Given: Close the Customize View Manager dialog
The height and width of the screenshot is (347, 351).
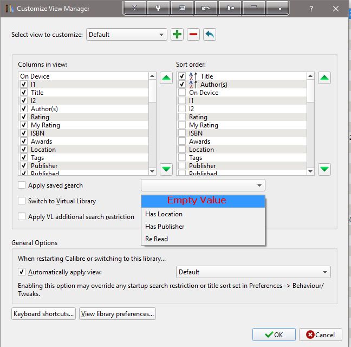Looking at the screenshot, I should pyautogui.click(x=335, y=9).
